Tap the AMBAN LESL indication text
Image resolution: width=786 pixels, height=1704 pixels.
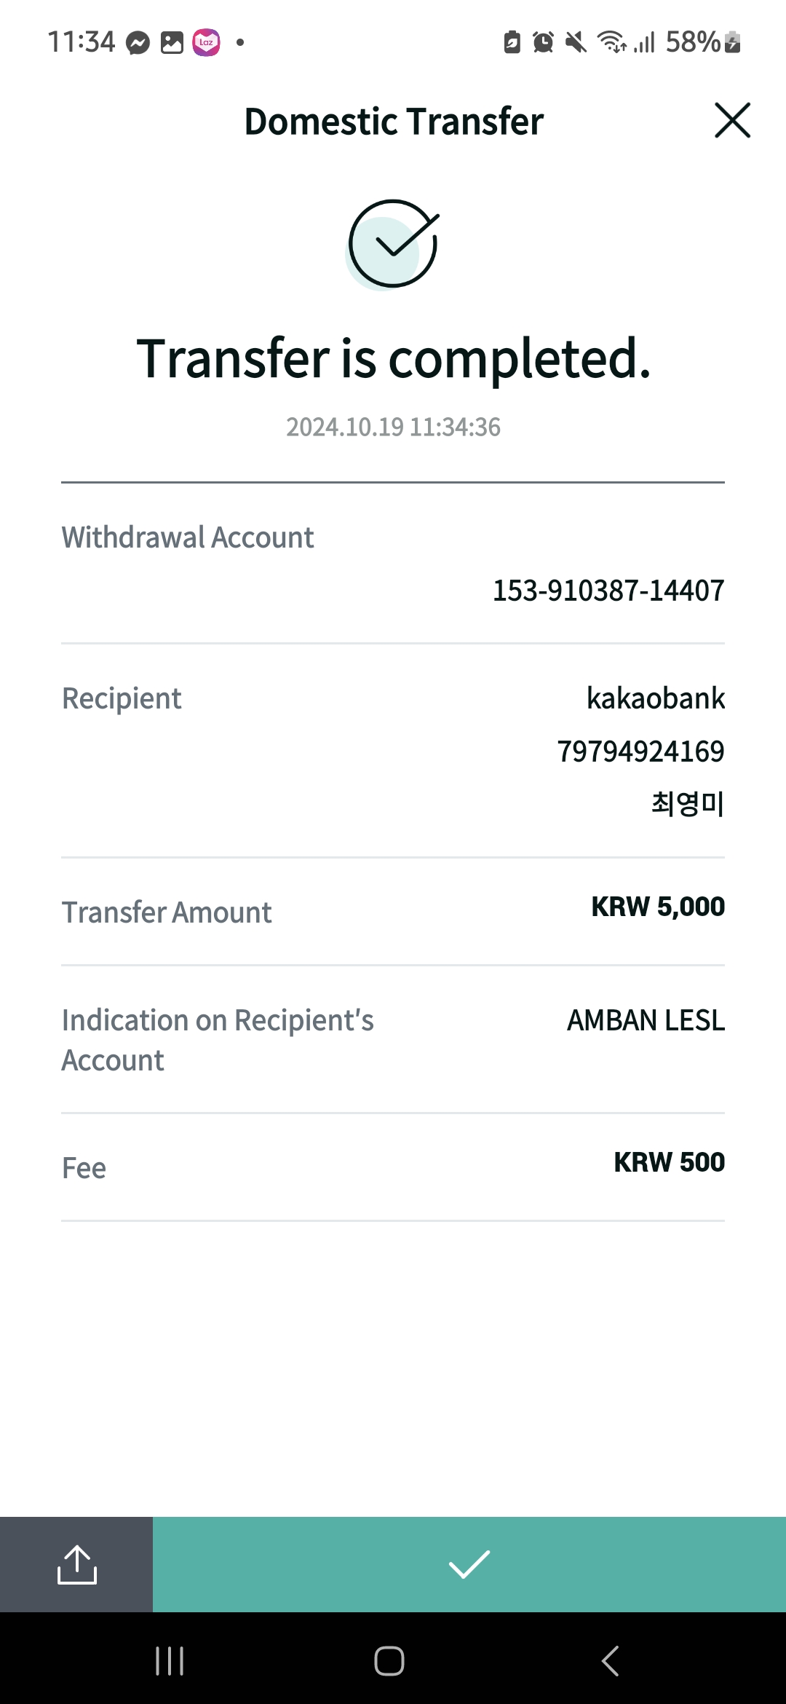pyautogui.click(x=646, y=1020)
